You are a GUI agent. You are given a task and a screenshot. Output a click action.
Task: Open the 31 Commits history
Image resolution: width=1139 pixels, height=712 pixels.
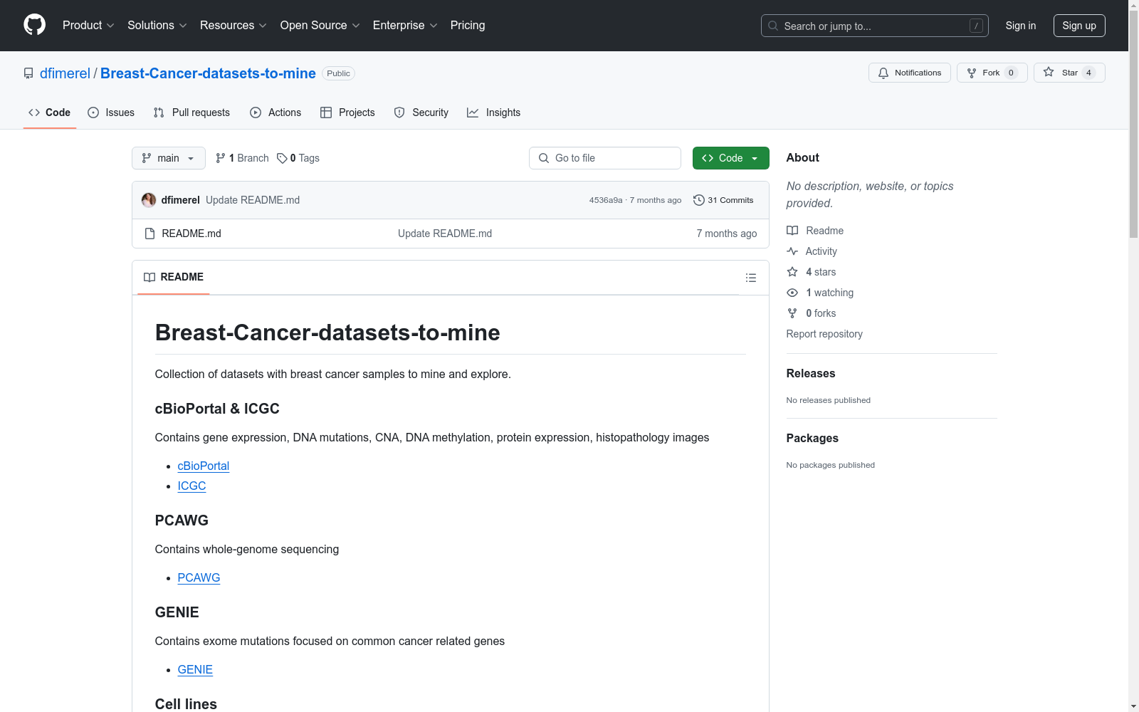pos(723,200)
